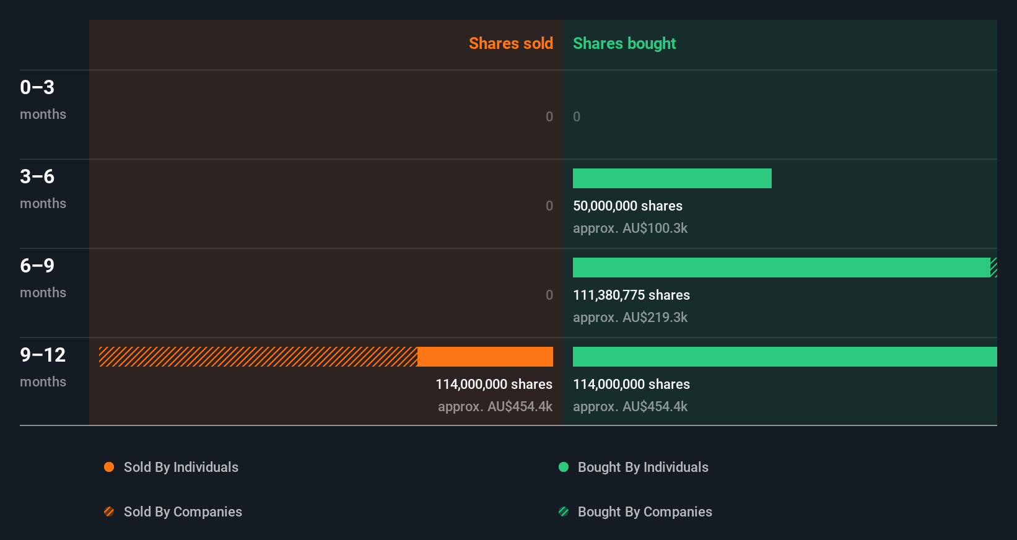Click the striped Sold By Companies legend icon

tap(109, 512)
